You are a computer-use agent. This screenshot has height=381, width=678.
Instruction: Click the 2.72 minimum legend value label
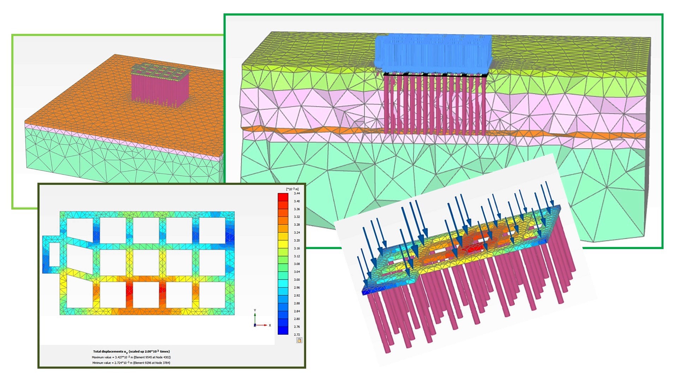pos(297,334)
